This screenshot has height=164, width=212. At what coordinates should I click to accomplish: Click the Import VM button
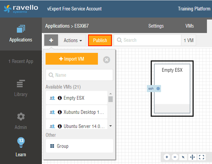click(x=72, y=59)
